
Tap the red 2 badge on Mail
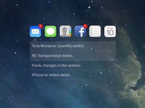coord(40,26)
